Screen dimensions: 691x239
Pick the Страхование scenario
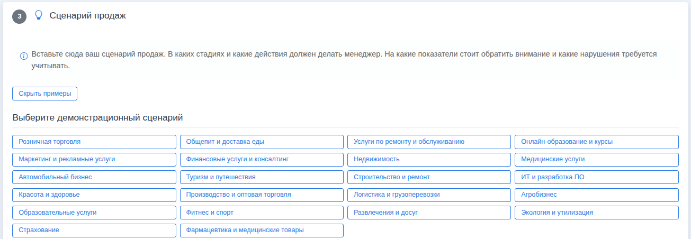(94, 231)
